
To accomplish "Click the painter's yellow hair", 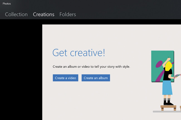I will coord(168,67).
